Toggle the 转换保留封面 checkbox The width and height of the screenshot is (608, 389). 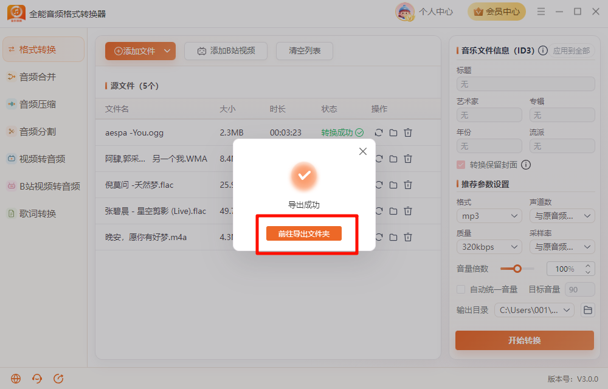[461, 165]
